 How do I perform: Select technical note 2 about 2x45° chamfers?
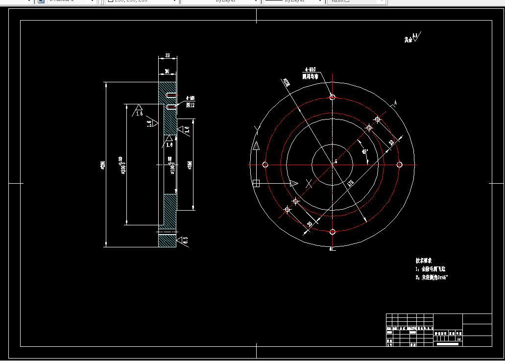(x=432, y=277)
